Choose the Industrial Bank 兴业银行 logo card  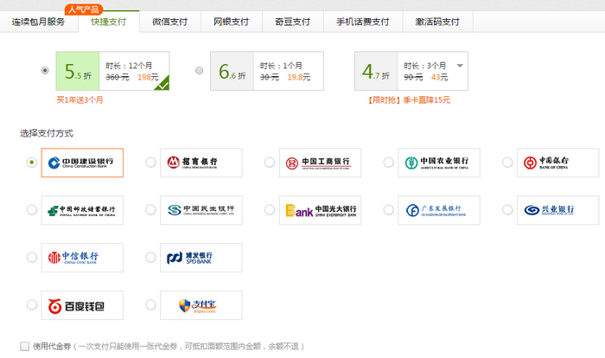click(558, 210)
